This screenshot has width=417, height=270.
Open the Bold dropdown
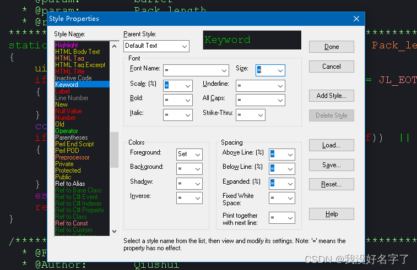[177, 100]
